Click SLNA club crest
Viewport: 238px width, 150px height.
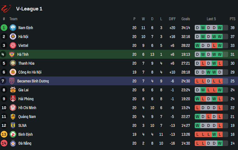tap(13, 126)
